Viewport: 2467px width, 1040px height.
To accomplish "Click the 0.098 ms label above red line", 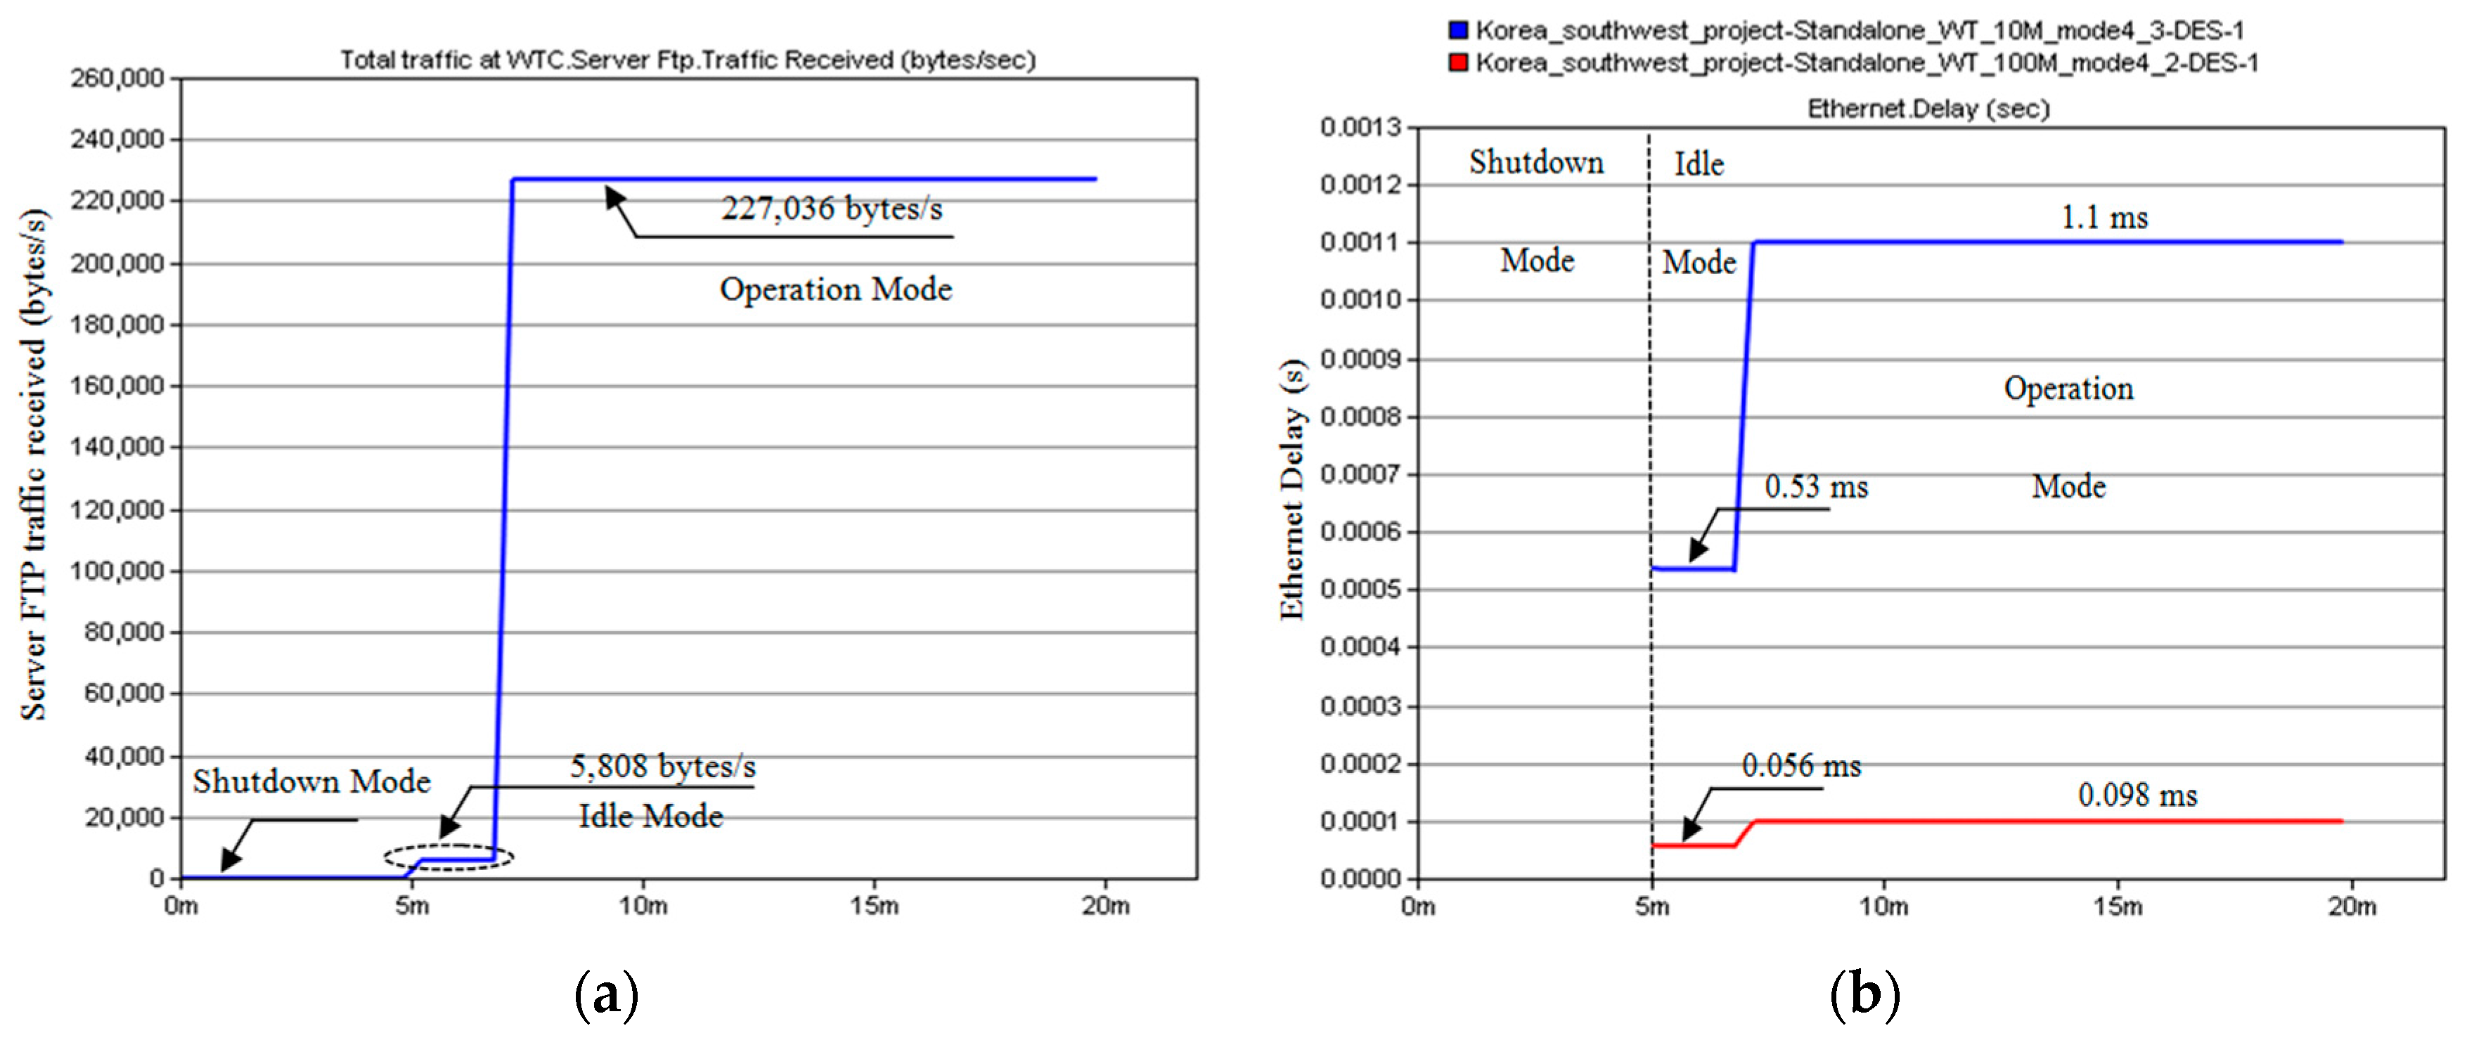I will click(x=2137, y=795).
